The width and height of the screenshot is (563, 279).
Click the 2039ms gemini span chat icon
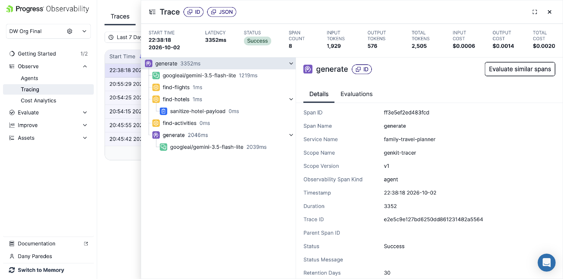point(163,147)
